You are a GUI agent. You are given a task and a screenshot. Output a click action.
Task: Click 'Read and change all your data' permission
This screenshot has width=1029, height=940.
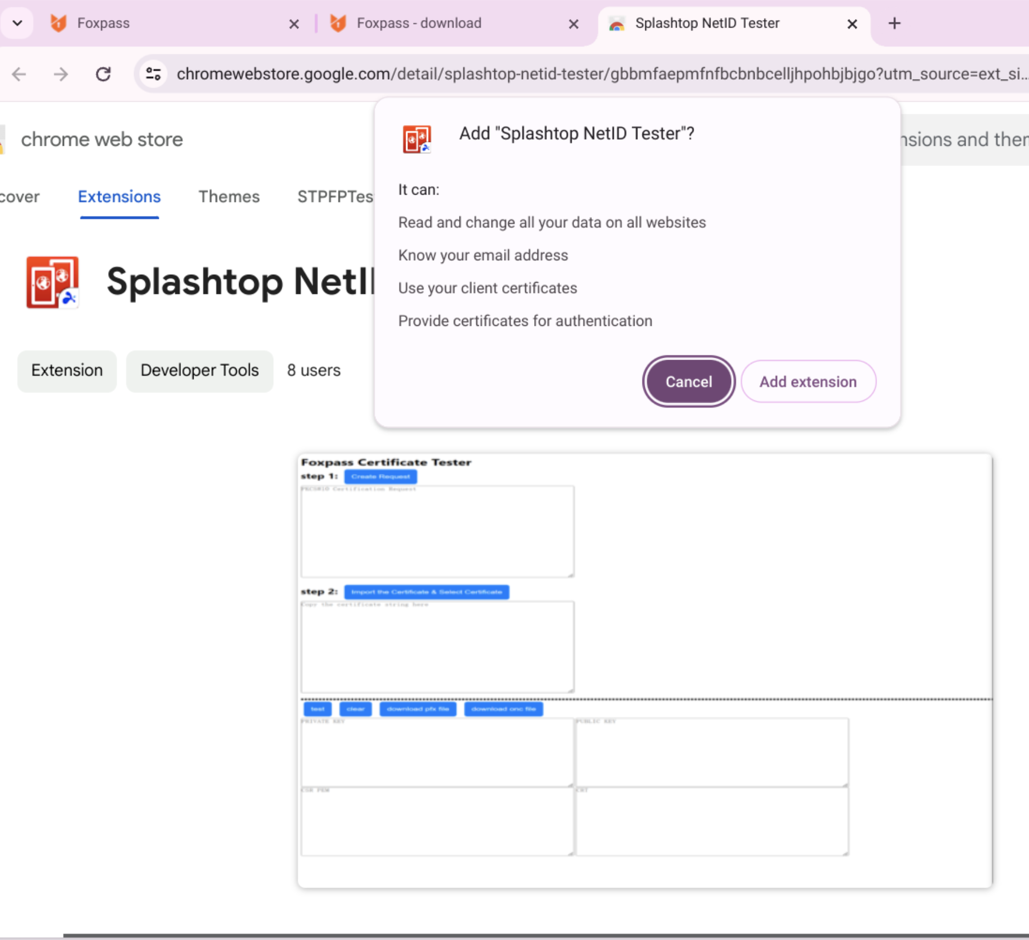(x=552, y=223)
